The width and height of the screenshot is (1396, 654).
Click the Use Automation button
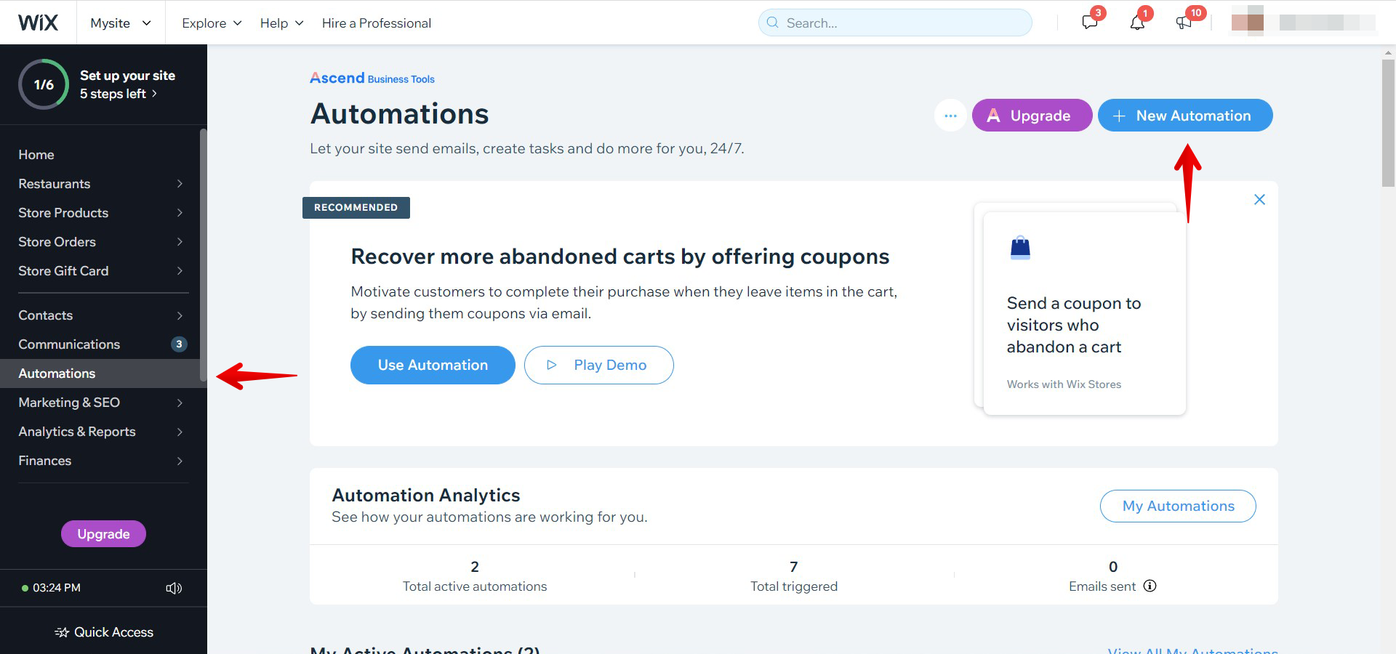433,365
